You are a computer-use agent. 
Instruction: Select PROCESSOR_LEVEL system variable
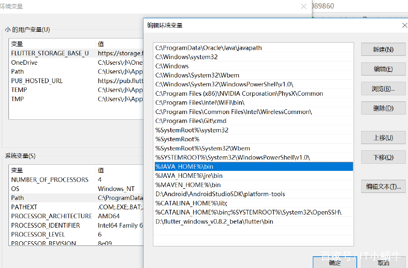coord(77,234)
